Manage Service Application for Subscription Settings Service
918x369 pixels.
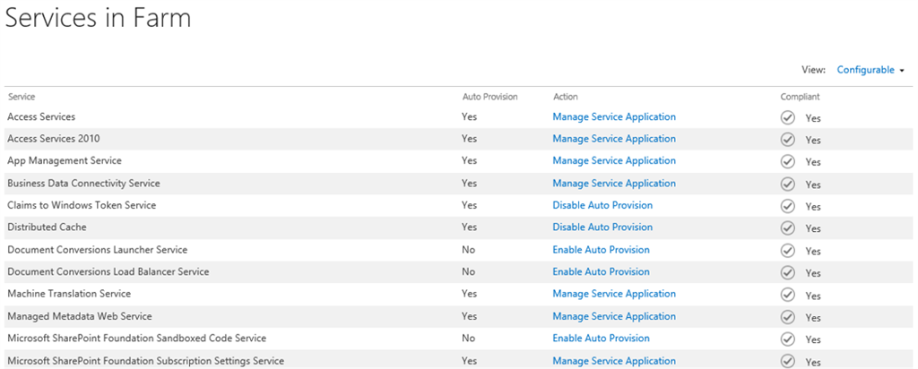point(614,361)
